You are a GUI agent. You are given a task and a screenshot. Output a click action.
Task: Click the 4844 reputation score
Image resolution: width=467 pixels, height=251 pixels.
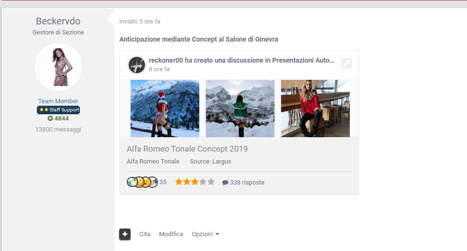(62, 119)
